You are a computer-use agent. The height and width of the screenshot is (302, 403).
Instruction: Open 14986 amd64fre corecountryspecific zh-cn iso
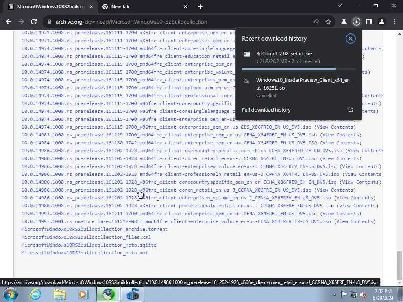tap(182, 151)
